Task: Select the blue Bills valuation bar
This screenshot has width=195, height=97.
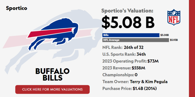Action: click(x=131, y=35)
